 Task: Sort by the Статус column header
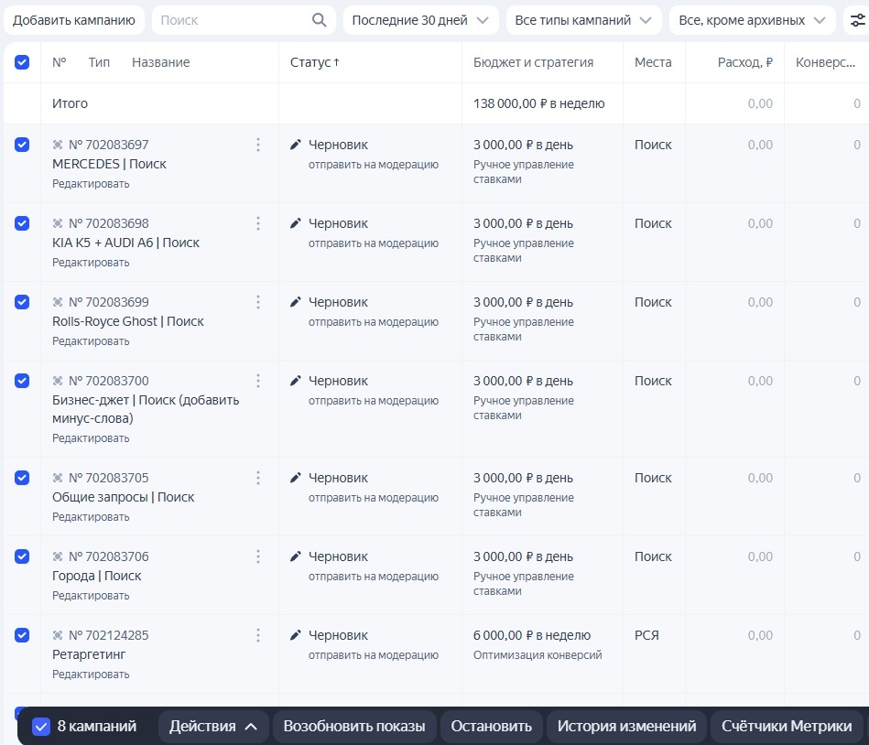[315, 62]
